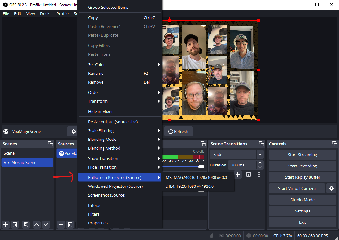339x240 pixels.
Task: Click the Exit button
Action: [x=302, y=222]
